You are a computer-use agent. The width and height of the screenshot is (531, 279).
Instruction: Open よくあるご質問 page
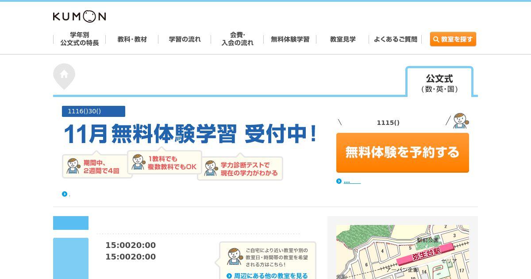click(395, 39)
